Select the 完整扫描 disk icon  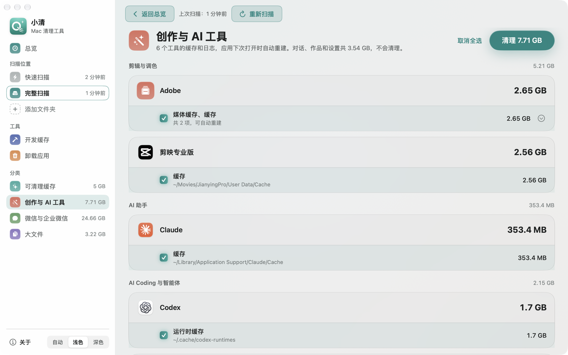15,93
